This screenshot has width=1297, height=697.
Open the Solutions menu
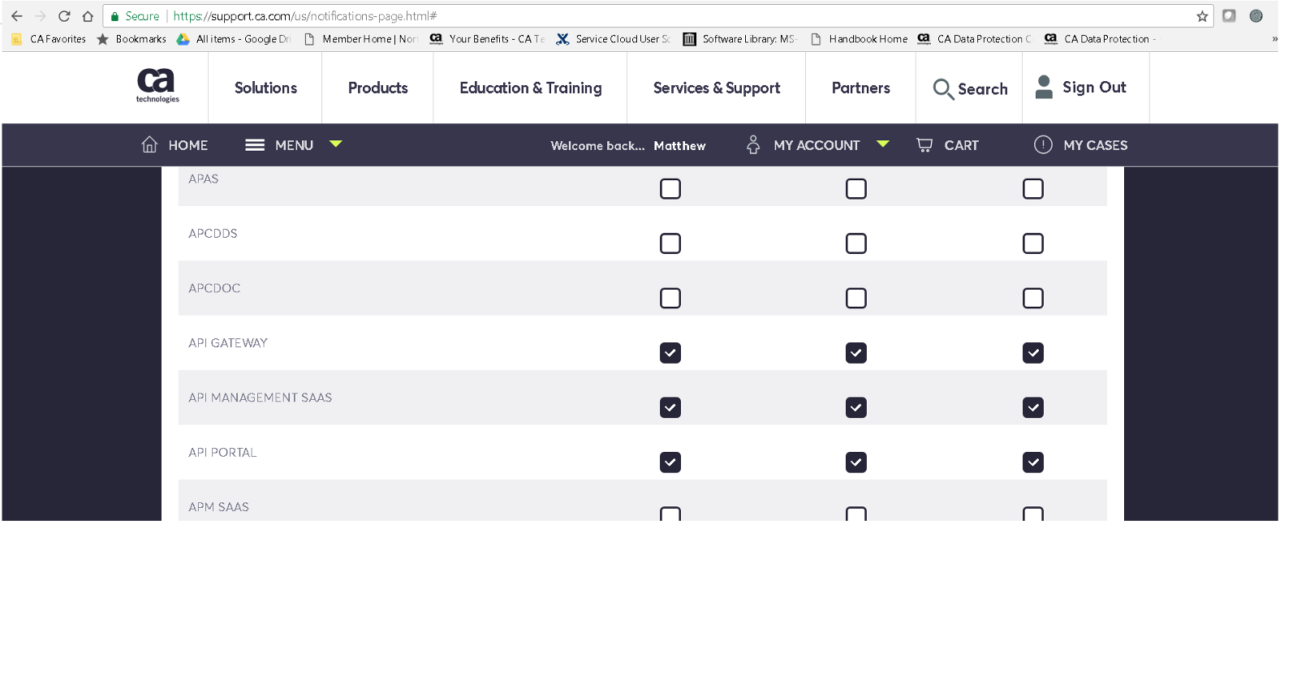click(265, 88)
